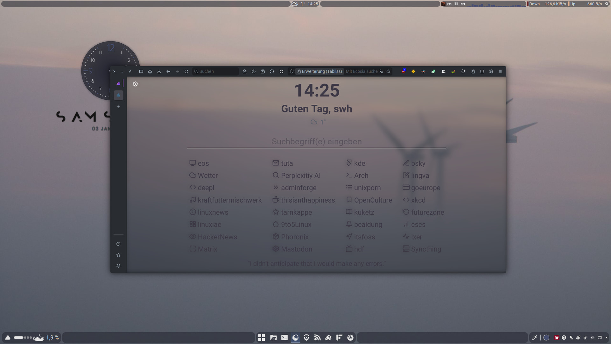The height and width of the screenshot is (344, 611).
Task: Add a new workspace with plus icon
Action: tap(118, 107)
